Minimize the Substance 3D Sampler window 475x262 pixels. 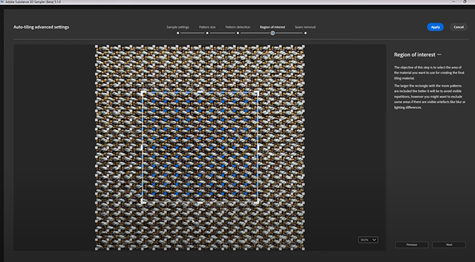[453, 1]
